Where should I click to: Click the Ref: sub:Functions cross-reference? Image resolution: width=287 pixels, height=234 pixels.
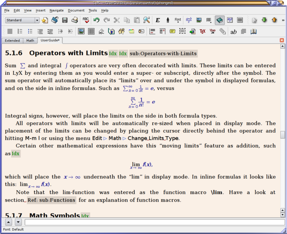[x=52, y=200]
